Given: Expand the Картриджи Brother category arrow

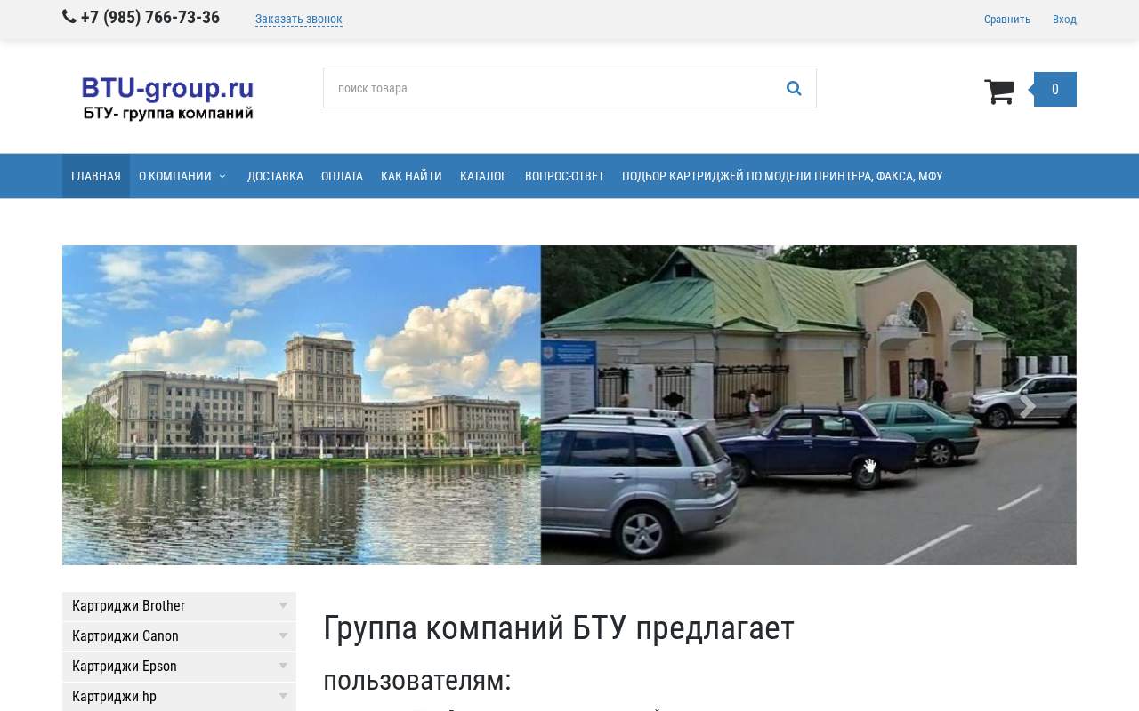Looking at the screenshot, I should tap(283, 606).
